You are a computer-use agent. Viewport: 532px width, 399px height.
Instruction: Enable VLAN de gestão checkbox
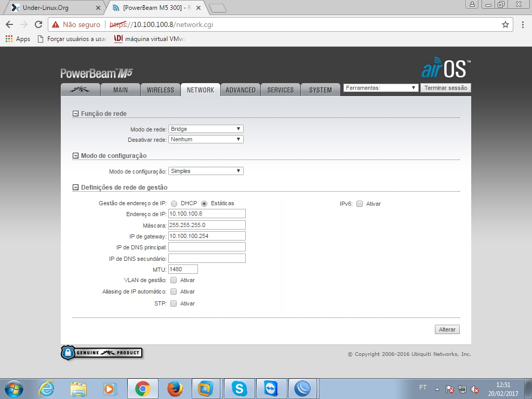click(x=174, y=280)
